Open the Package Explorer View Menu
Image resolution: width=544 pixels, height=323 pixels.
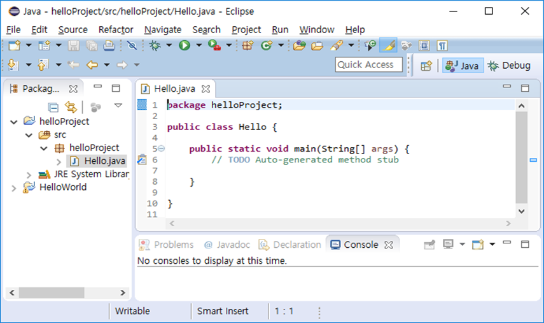click(x=118, y=106)
